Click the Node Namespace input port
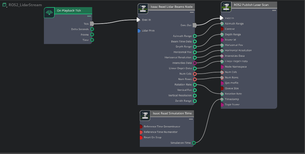 point(222,67)
